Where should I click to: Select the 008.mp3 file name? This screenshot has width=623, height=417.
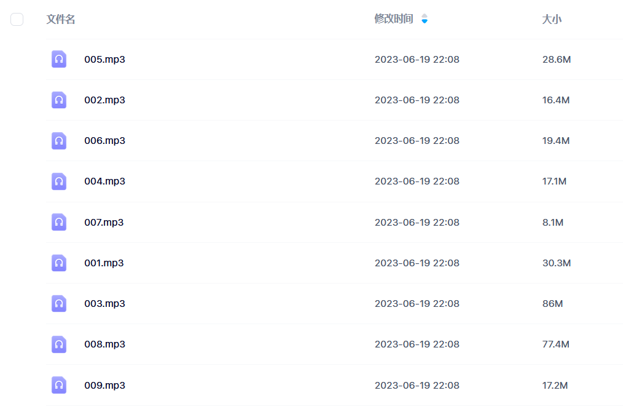[104, 344]
